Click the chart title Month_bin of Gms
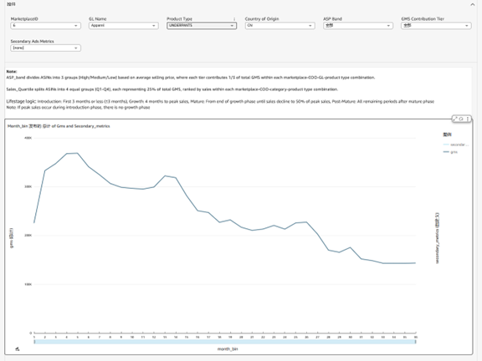482x361 pixels. [59, 126]
